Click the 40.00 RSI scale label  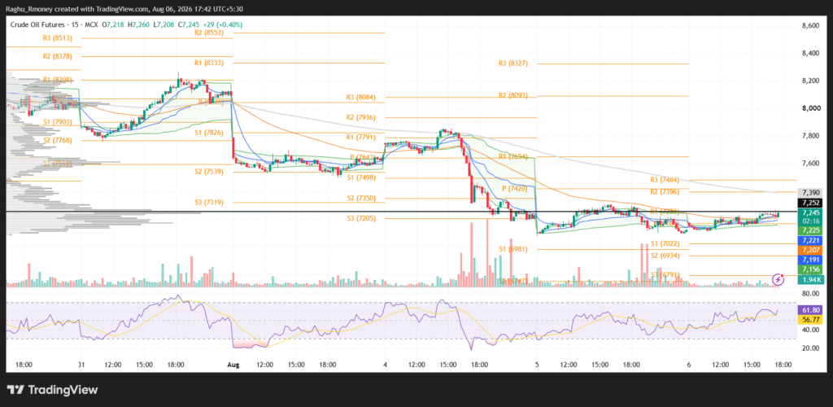(811, 330)
